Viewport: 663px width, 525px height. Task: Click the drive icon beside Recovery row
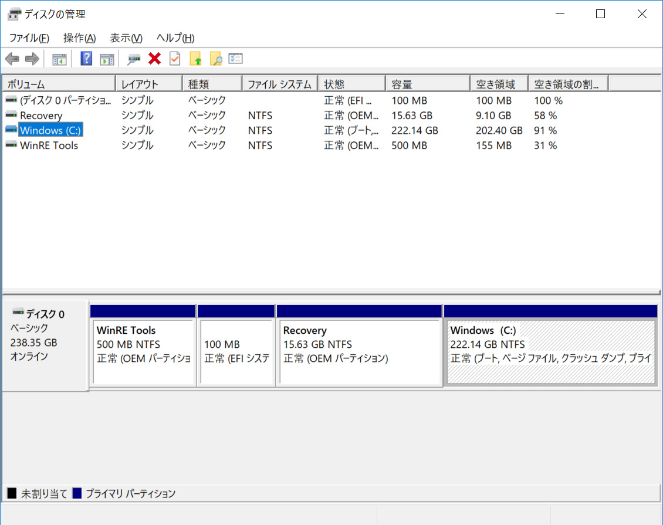tap(11, 115)
